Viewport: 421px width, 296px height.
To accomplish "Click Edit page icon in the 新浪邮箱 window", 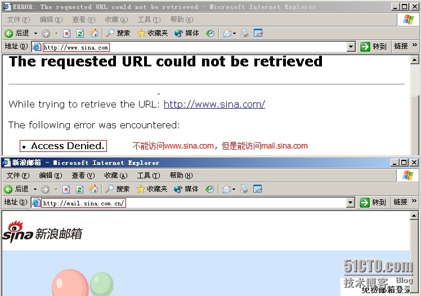I will pos(257,189).
